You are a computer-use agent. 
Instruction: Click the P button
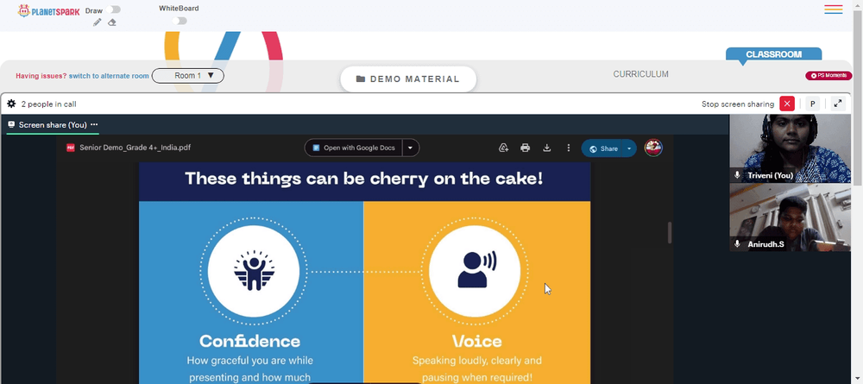[x=812, y=104]
